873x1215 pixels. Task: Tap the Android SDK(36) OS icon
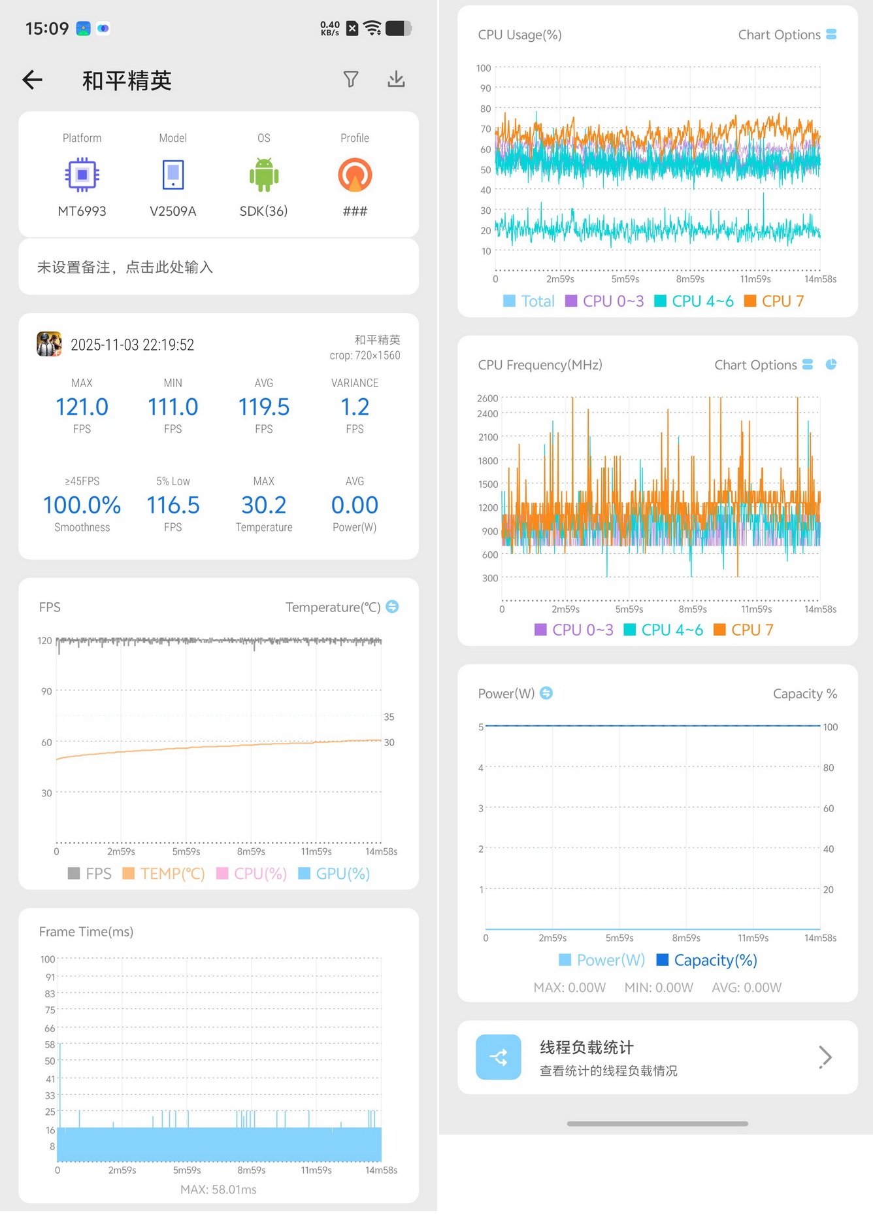click(264, 175)
